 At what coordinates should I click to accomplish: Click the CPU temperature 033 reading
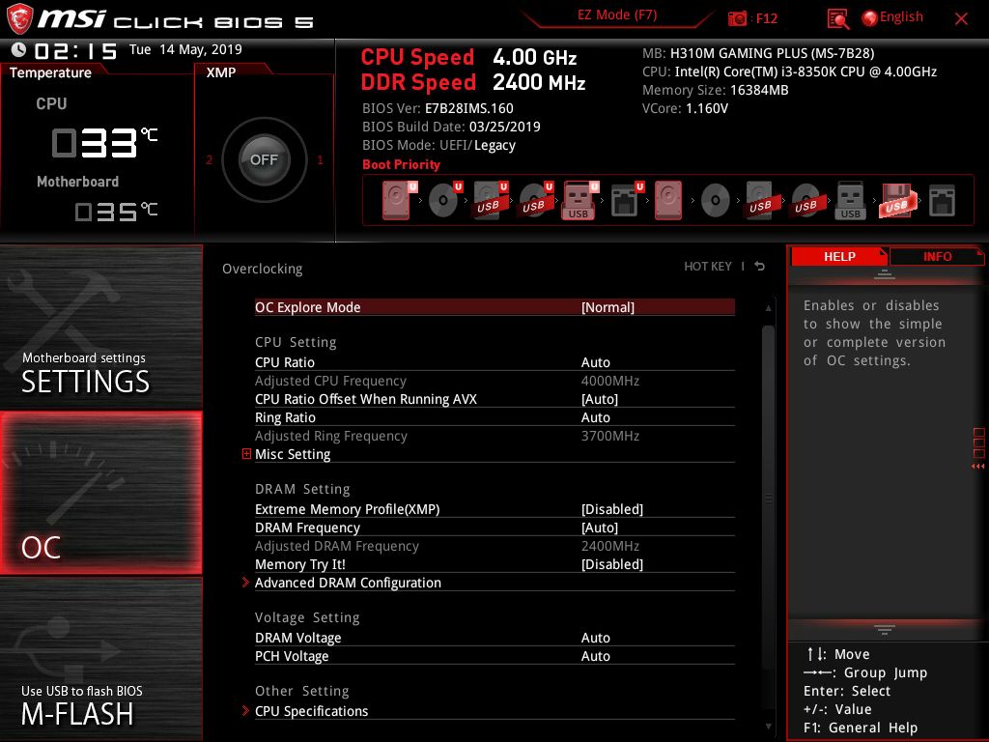coord(104,142)
